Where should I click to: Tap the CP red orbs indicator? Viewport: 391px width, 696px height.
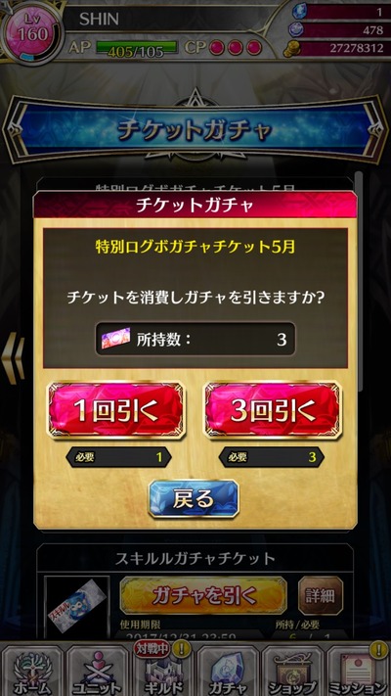(x=235, y=48)
